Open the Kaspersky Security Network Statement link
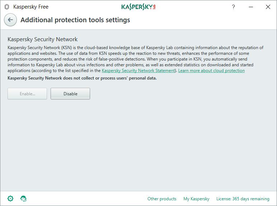Image resolution: width=277 pixels, height=206 pixels. pos(139,71)
